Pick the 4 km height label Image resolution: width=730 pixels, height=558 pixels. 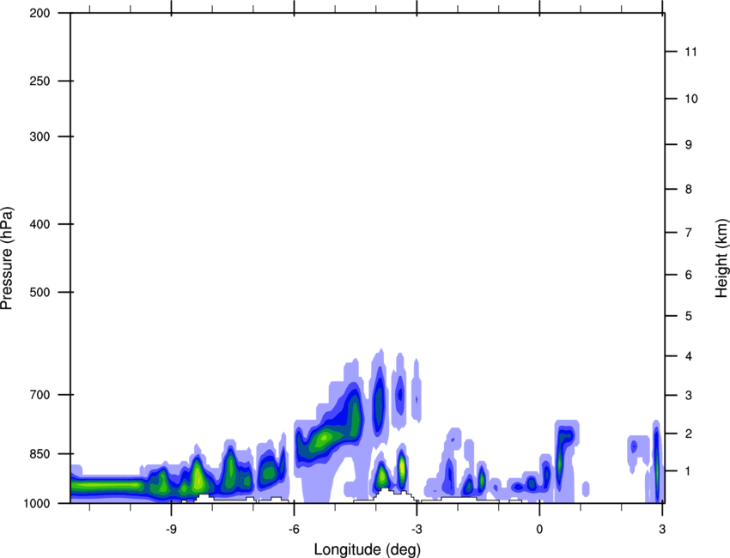689,356
